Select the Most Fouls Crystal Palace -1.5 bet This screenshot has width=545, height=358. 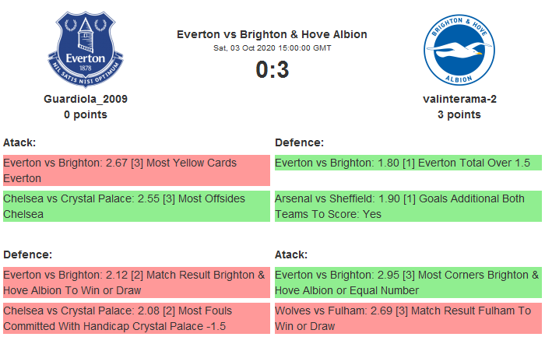click(136, 318)
